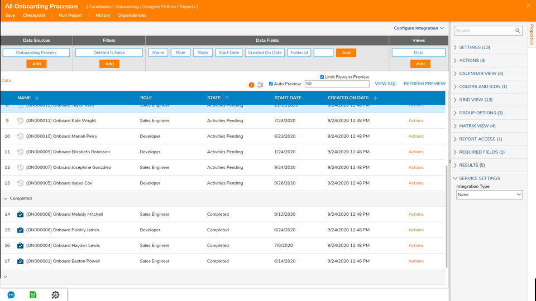Open the Configure Integration dropdown
The width and height of the screenshot is (536, 301).
pyautogui.click(x=418, y=28)
